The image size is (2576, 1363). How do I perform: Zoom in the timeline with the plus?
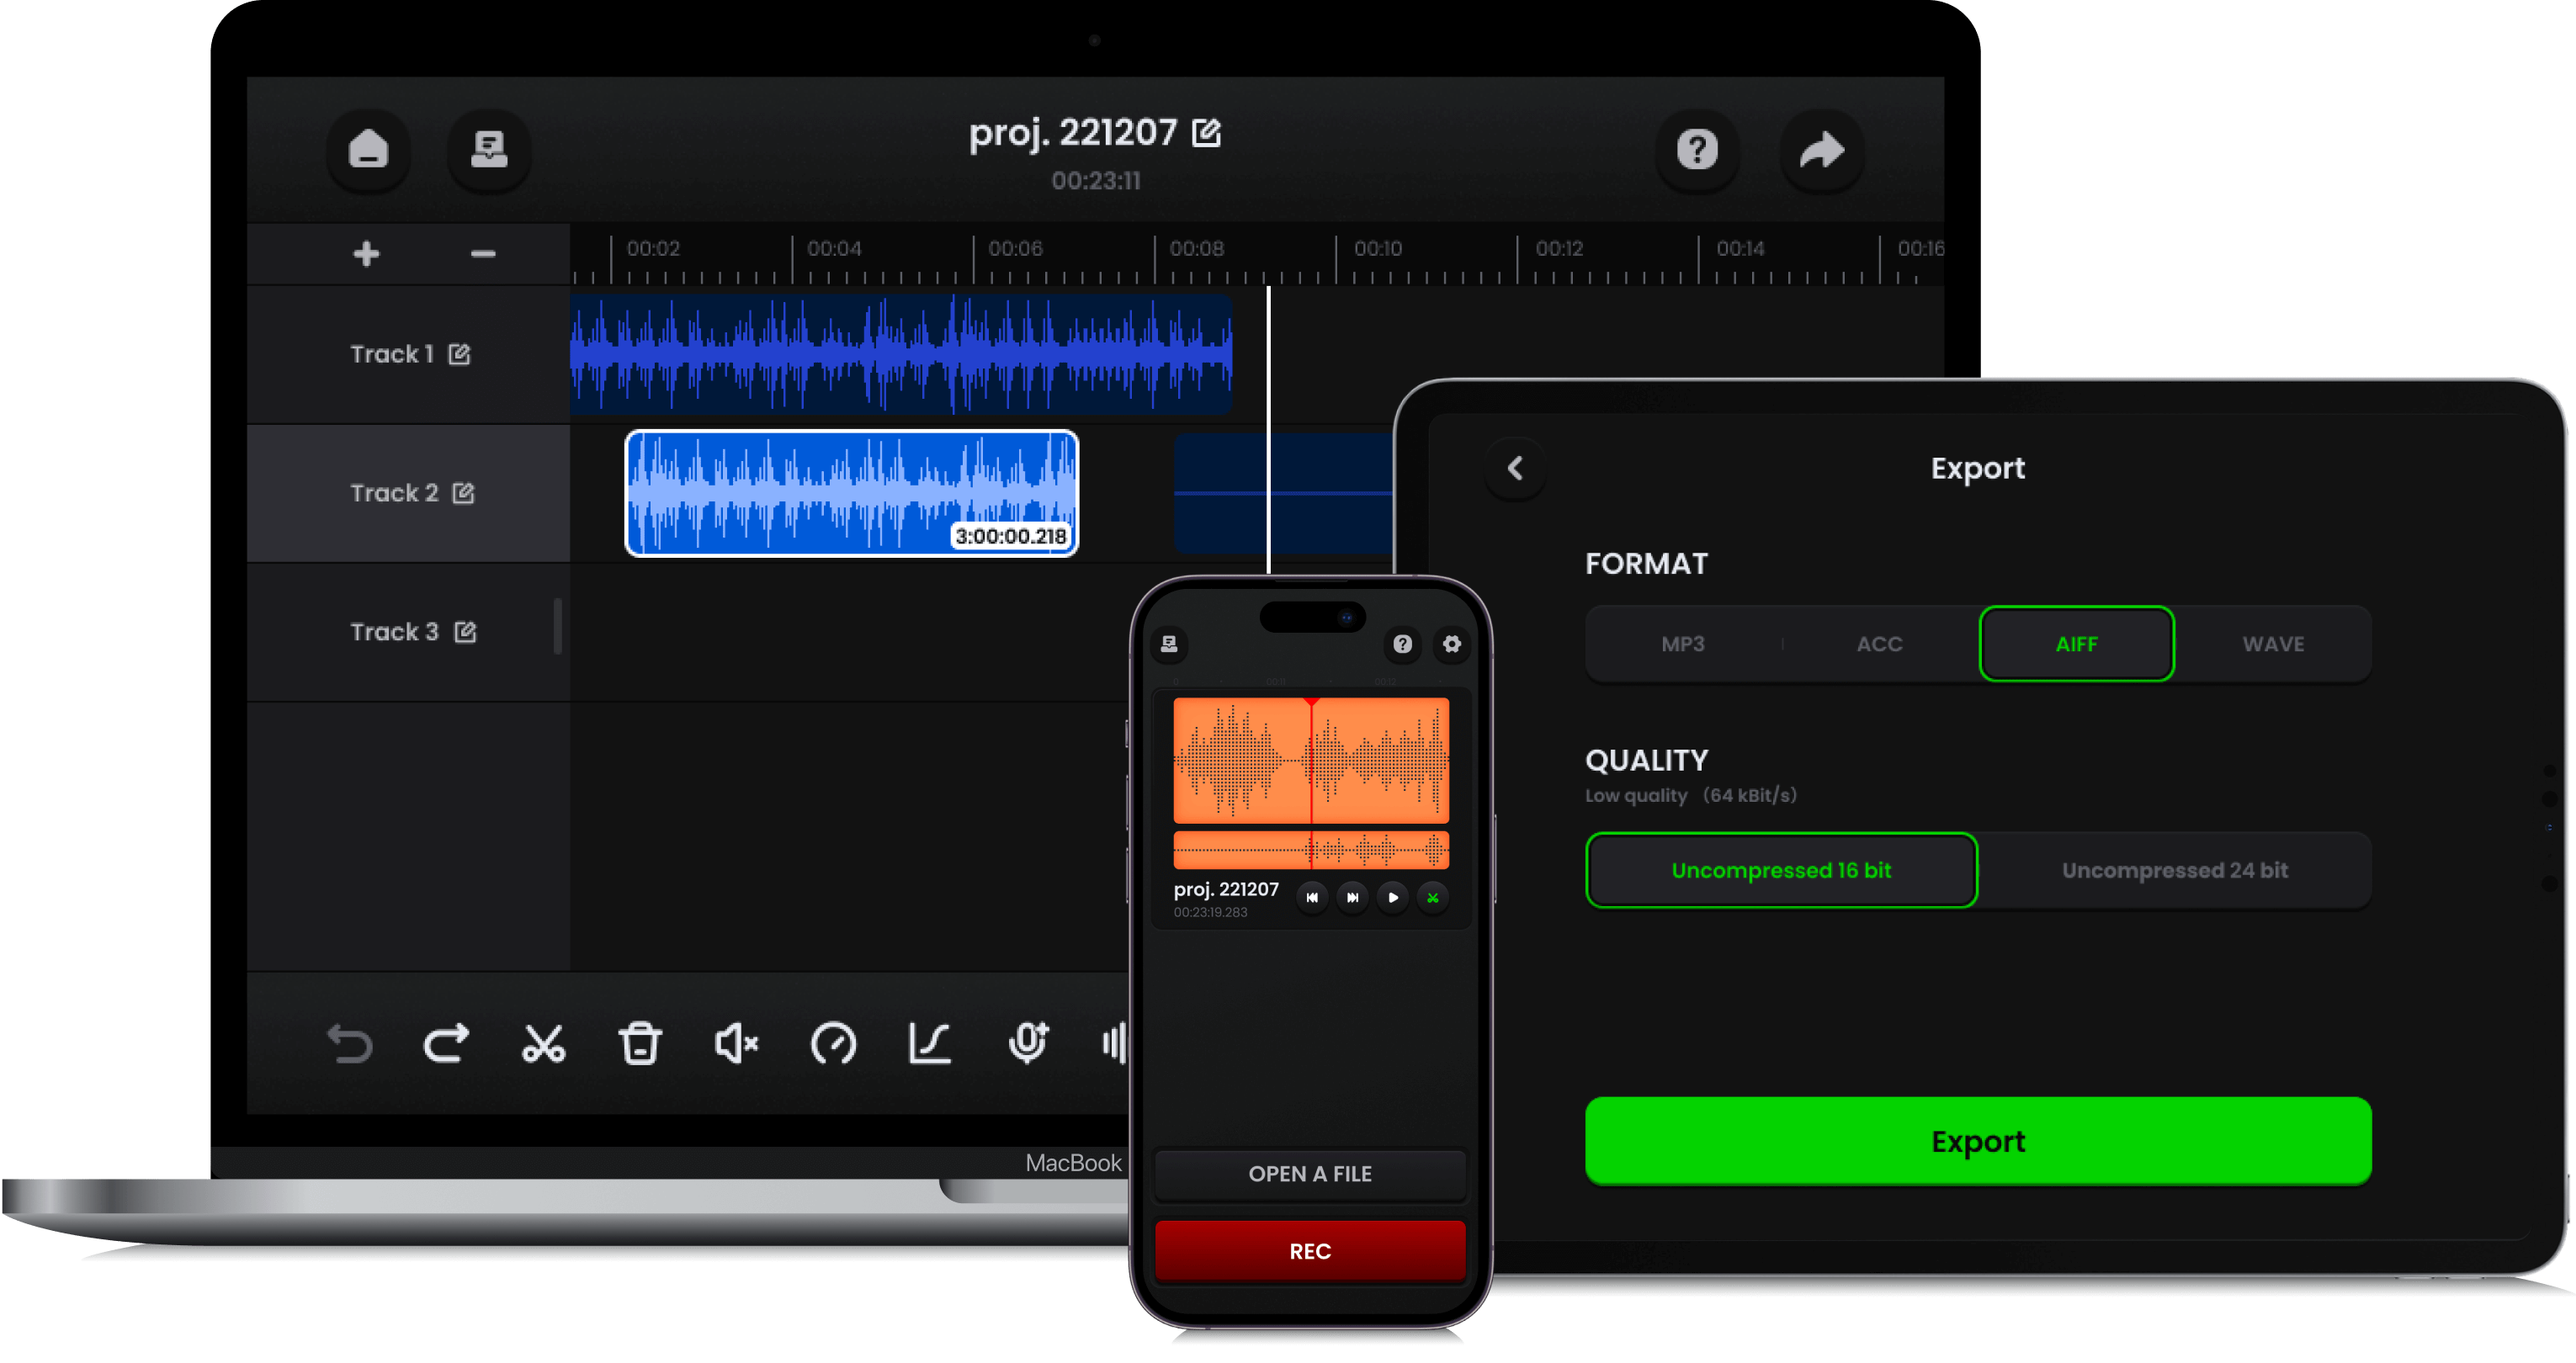click(366, 254)
